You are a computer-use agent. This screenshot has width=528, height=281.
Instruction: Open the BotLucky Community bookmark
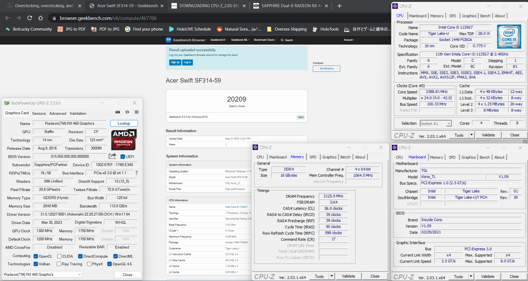(x=29, y=29)
